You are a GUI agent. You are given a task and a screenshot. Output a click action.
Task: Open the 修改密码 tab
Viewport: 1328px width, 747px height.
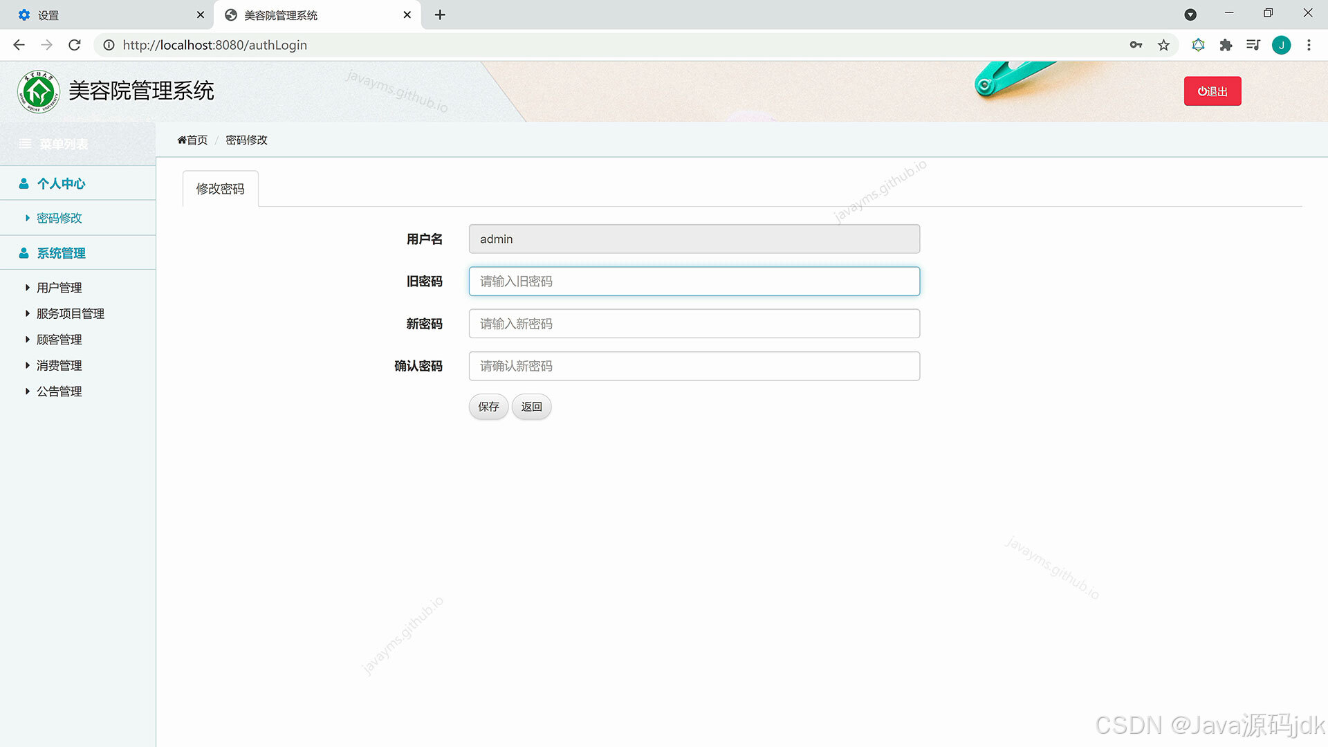[220, 189]
